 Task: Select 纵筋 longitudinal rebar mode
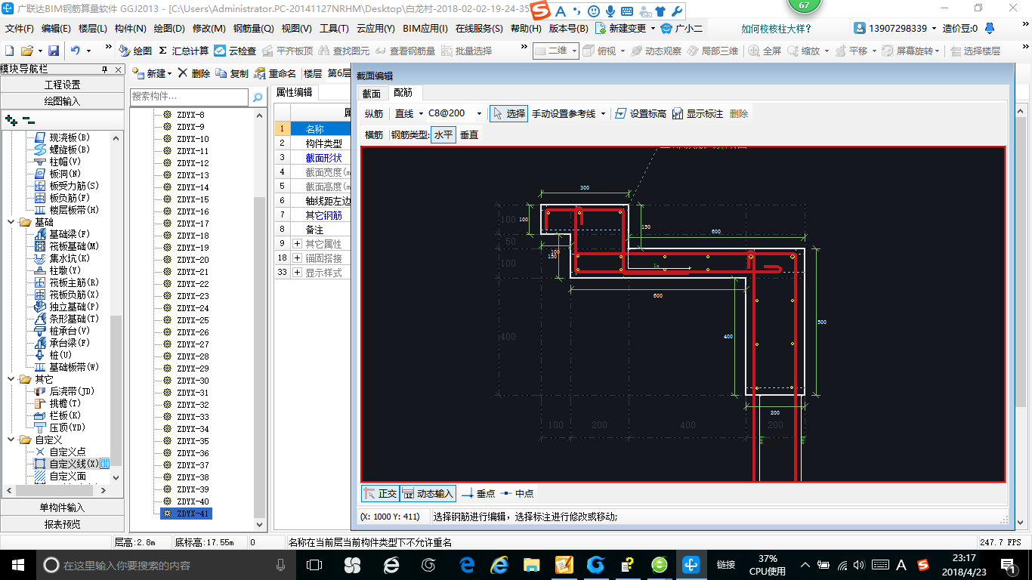point(374,113)
